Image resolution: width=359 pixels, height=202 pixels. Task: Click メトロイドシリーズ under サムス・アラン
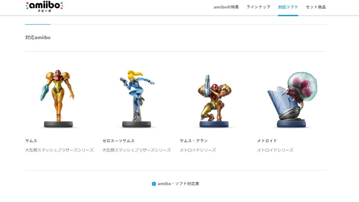(198, 150)
